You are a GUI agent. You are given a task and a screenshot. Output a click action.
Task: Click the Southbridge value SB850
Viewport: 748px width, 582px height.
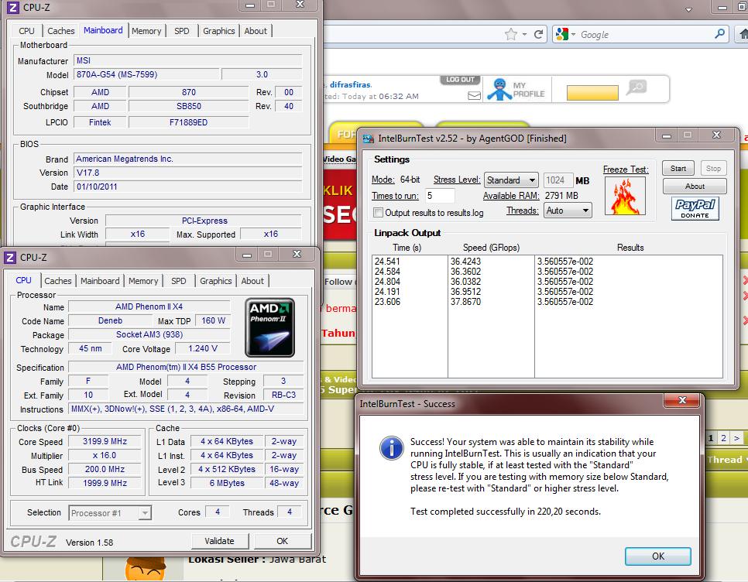pos(188,106)
